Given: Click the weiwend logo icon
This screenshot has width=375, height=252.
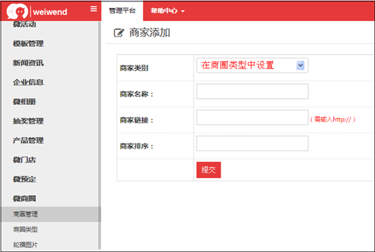Looking at the screenshot, I should [17, 12].
